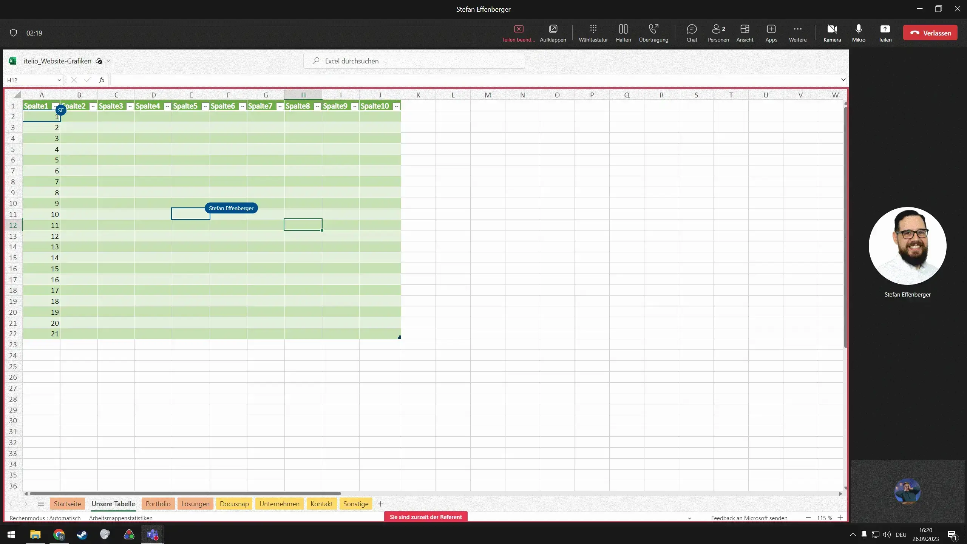
Task: Zoom out with the minus button
Action: click(808, 518)
